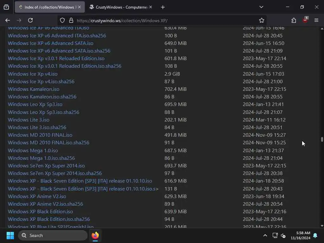The image size is (324, 243).
Task: Download Windows Leo Xp Sp3.iso
Action: (35, 104)
